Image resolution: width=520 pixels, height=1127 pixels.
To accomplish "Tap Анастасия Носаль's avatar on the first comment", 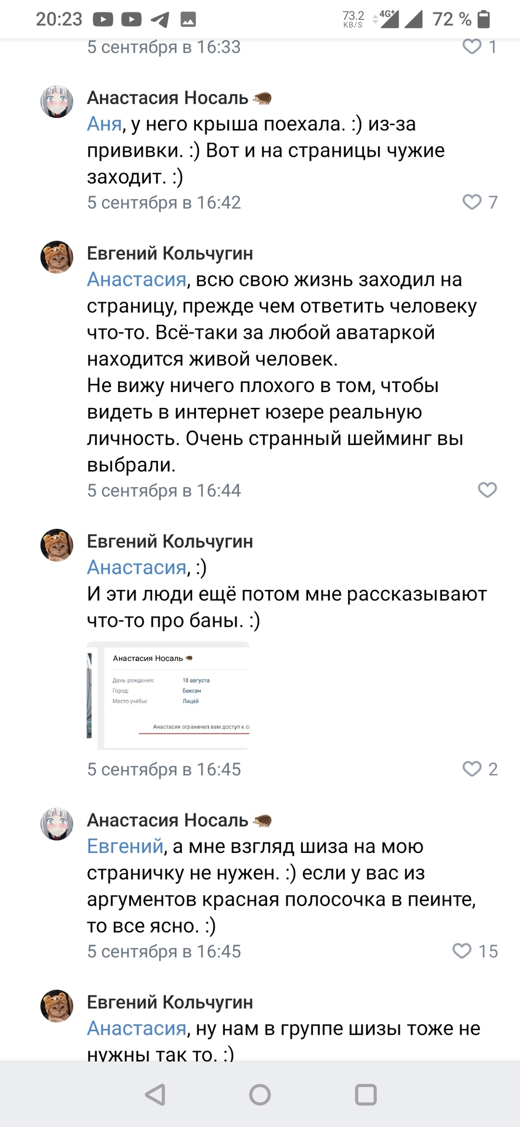I will coord(57,102).
